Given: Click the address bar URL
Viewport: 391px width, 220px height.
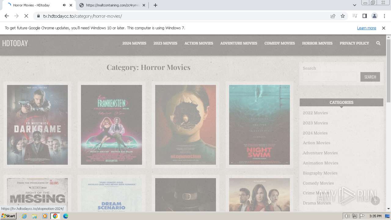Looking at the screenshot, I should [x=82, y=16].
